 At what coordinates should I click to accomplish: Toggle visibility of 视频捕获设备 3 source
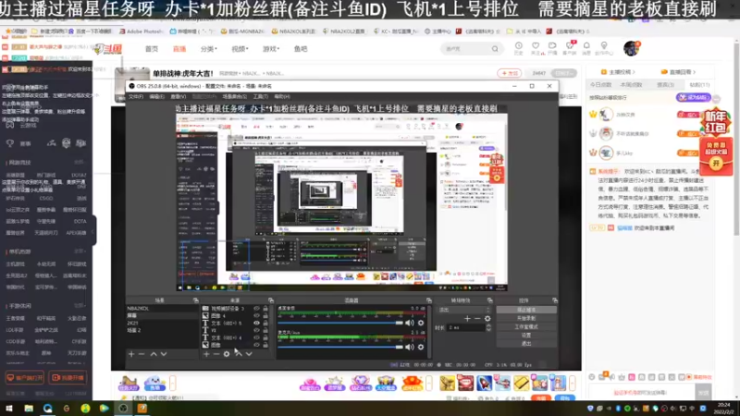(x=256, y=309)
